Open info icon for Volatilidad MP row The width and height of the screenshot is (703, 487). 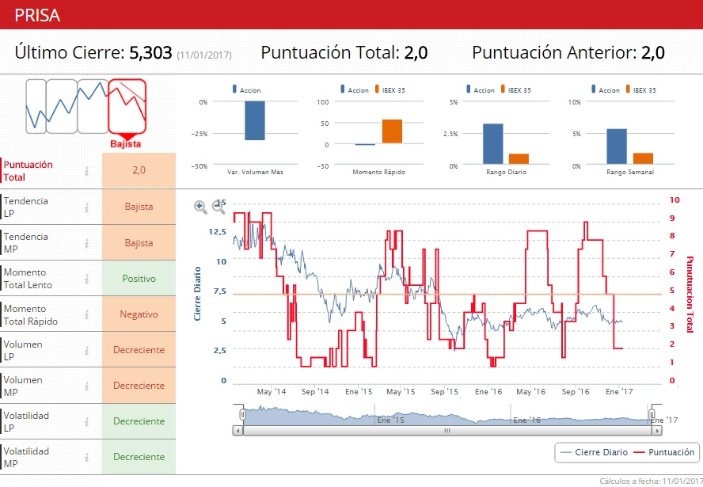pyautogui.click(x=86, y=458)
